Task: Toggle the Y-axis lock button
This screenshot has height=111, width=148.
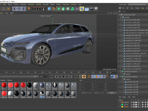Action: [x=19, y=9]
